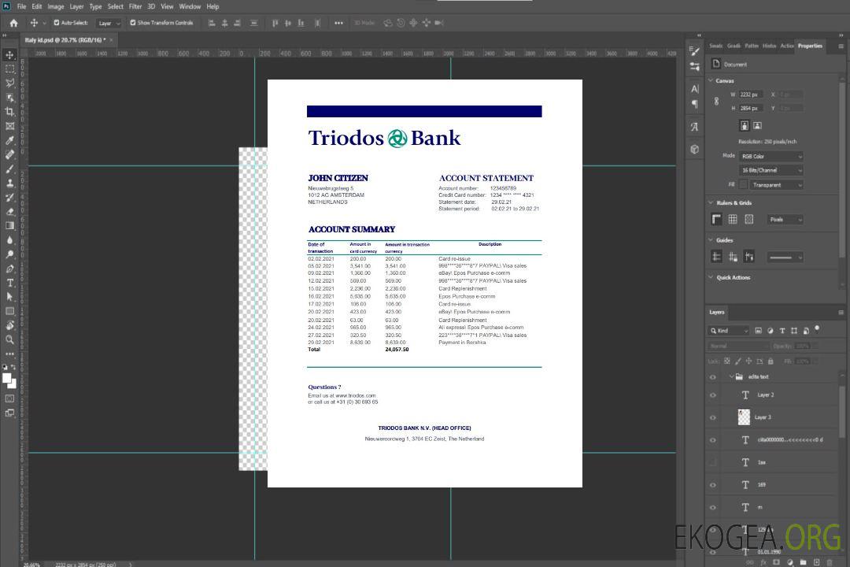Open the 3D cube panel icon
Screen dimensions: 850x567
click(694, 149)
